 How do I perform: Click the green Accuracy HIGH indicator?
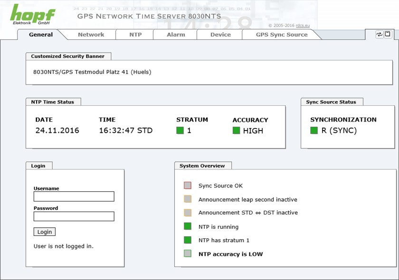pyautogui.click(x=236, y=131)
